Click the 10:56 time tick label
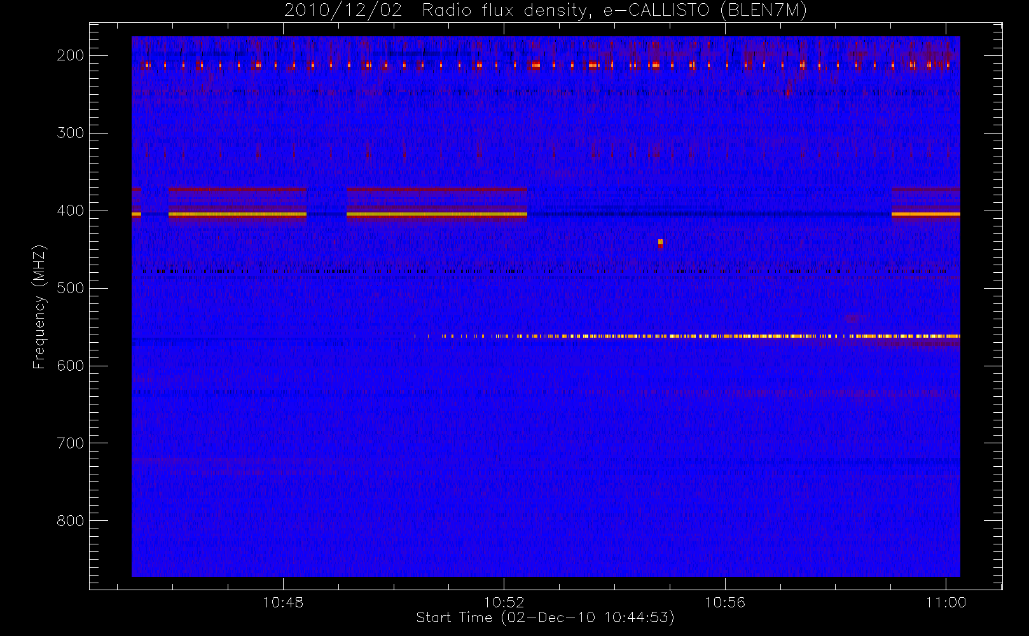 pos(725,602)
